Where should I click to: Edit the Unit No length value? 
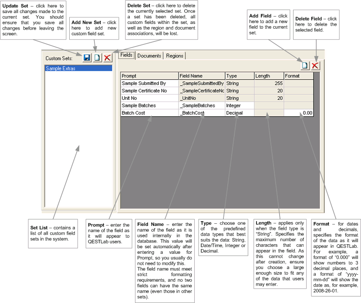pos(269,98)
